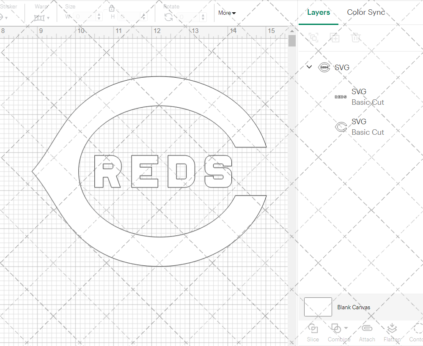This screenshot has height=346, width=423.
Task: Open the More dropdown menu
Action: click(x=227, y=13)
